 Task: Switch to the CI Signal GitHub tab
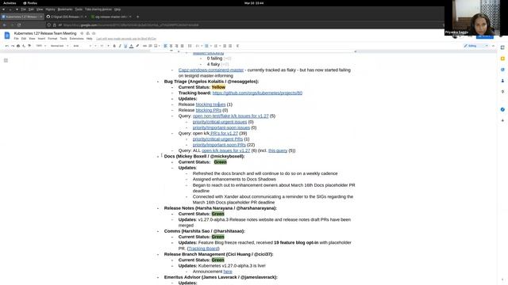(66, 17)
